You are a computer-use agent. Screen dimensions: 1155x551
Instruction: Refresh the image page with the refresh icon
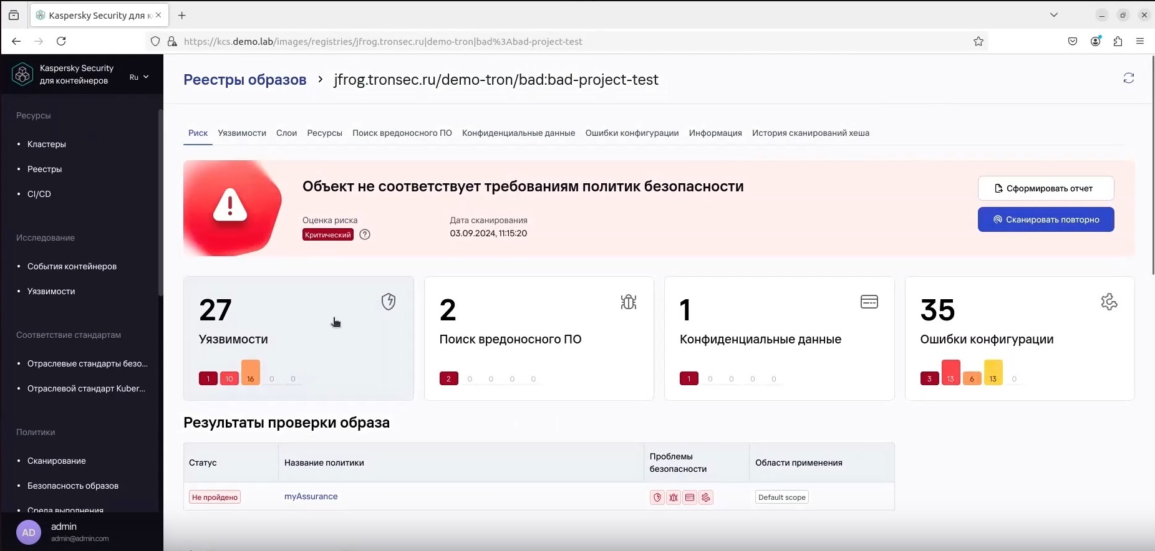pyautogui.click(x=1128, y=78)
